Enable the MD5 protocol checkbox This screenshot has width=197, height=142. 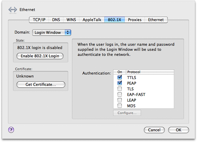(x=120, y=106)
